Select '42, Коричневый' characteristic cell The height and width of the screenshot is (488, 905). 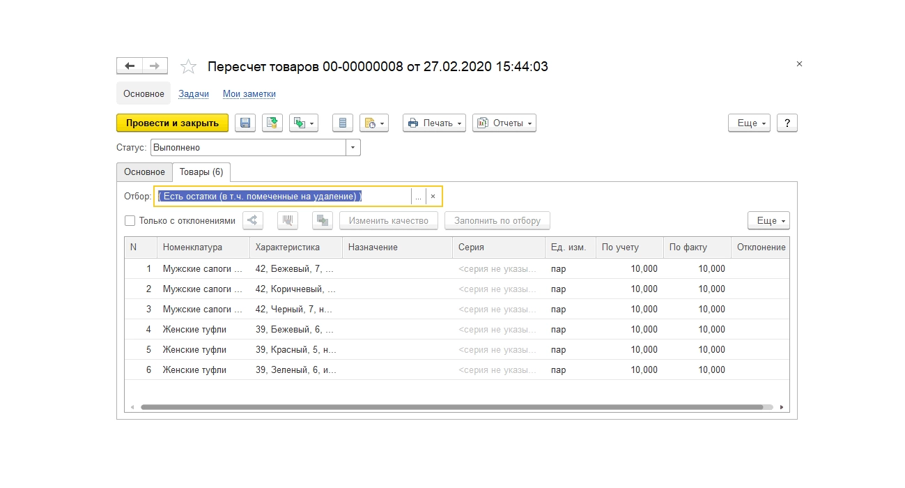pyautogui.click(x=296, y=289)
